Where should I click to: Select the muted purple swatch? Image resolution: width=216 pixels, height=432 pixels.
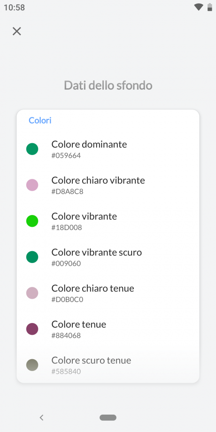(32, 329)
